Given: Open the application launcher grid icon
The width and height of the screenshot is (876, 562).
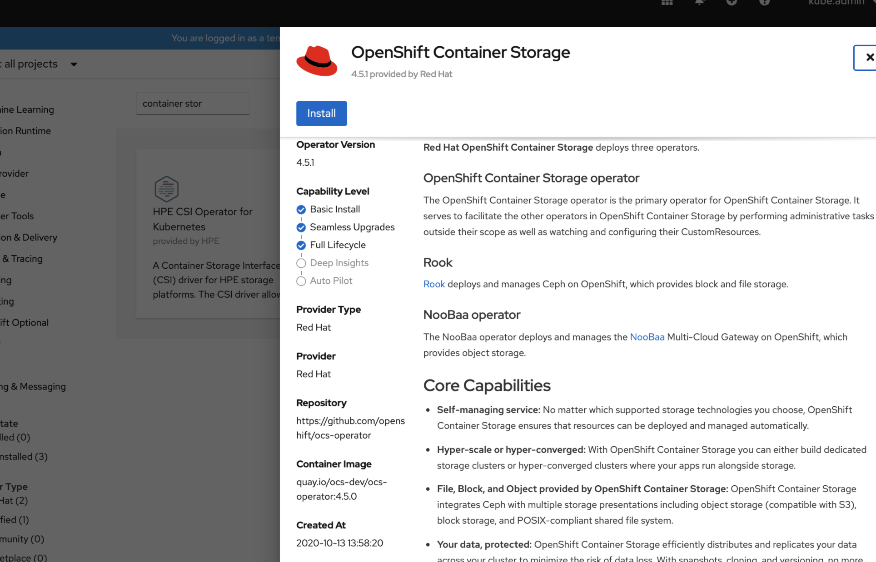Looking at the screenshot, I should (x=667, y=3).
